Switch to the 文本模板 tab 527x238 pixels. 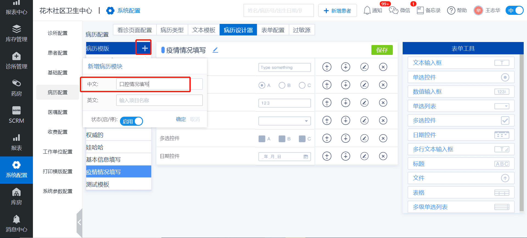204,30
